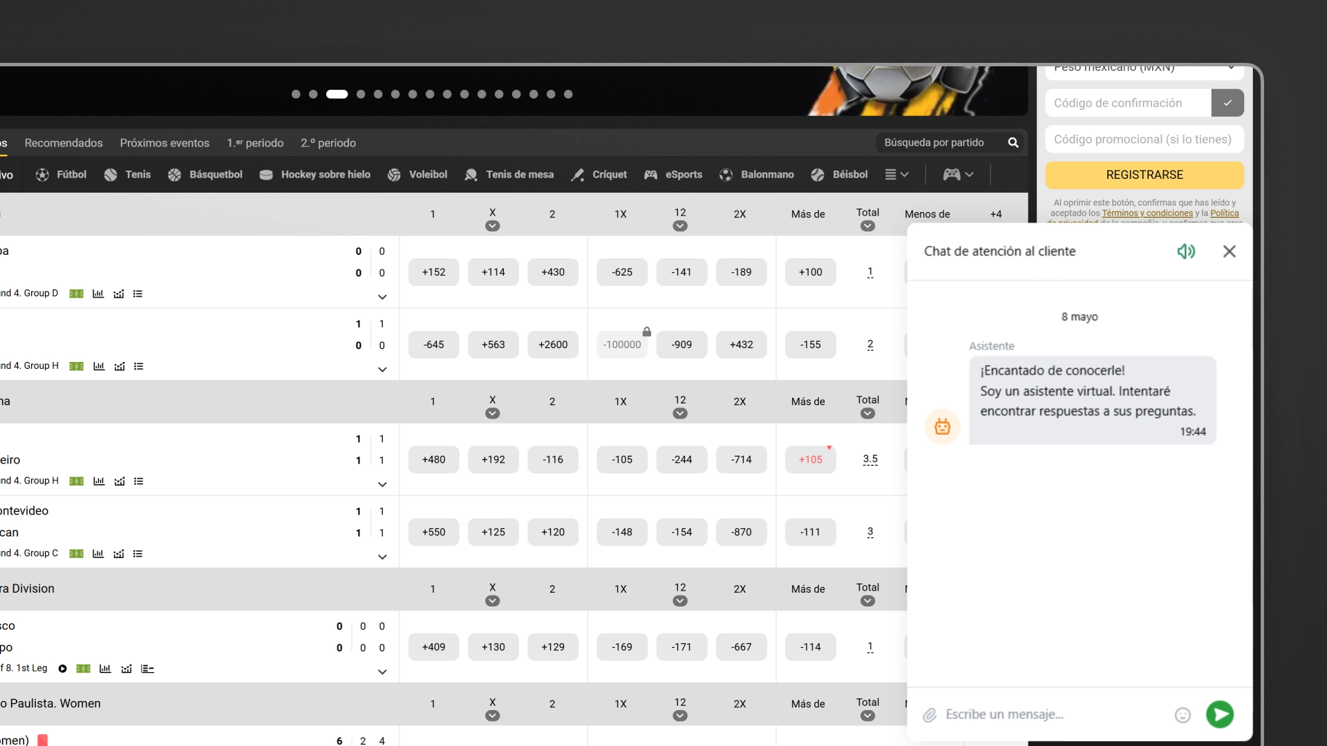
Task: Select Balonmano sport filter
Action: 757,175
